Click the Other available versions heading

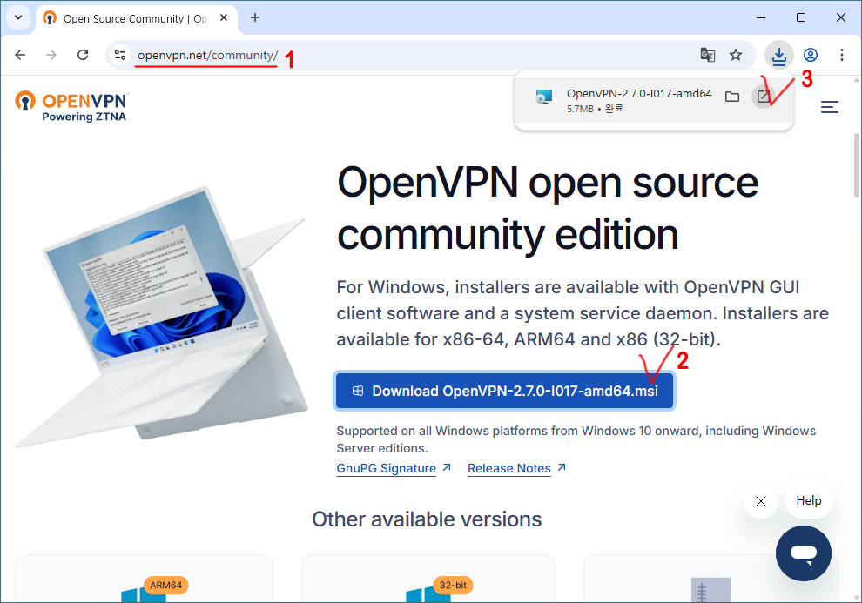coord(427,519)
